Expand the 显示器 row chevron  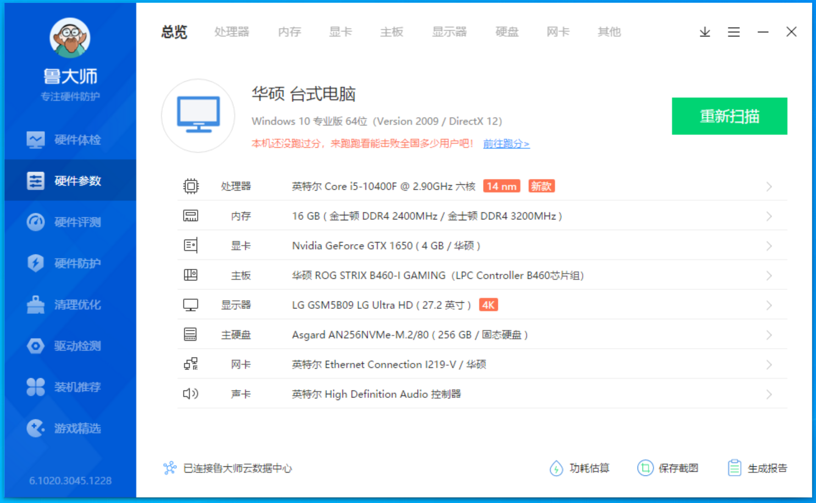(x=769, y=306)
